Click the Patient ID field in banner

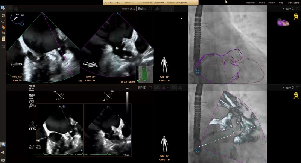129,3
